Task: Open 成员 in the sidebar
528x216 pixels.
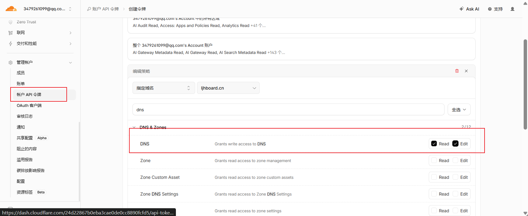Action: 21,73
